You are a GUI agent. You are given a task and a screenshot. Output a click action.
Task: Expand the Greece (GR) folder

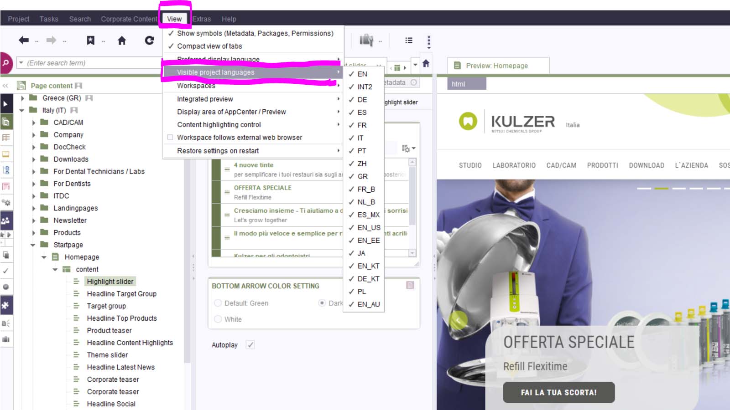22,98
